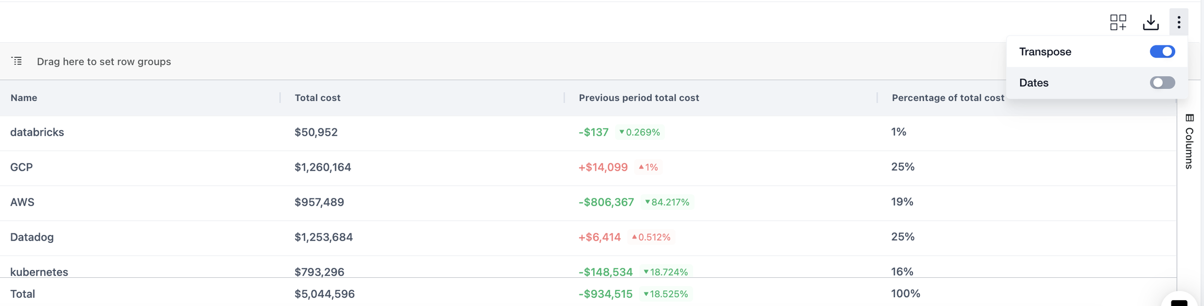The image size is (1204, 306).
Task: Click the $1,253,684 total cost cell
Action: coord(323,237)
